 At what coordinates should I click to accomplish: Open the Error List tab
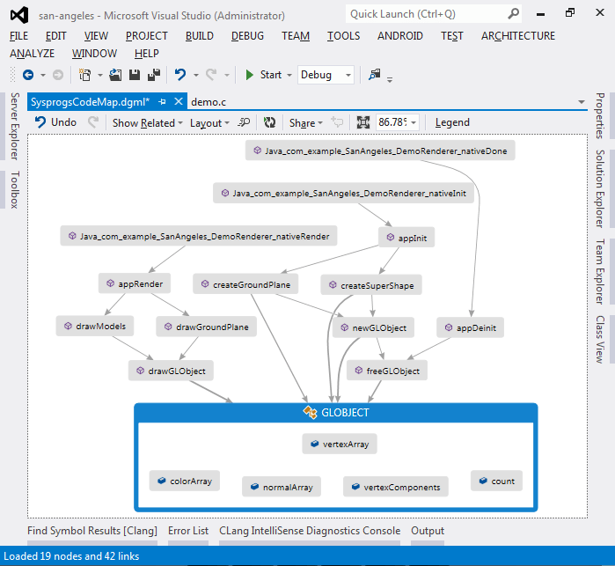188,531
